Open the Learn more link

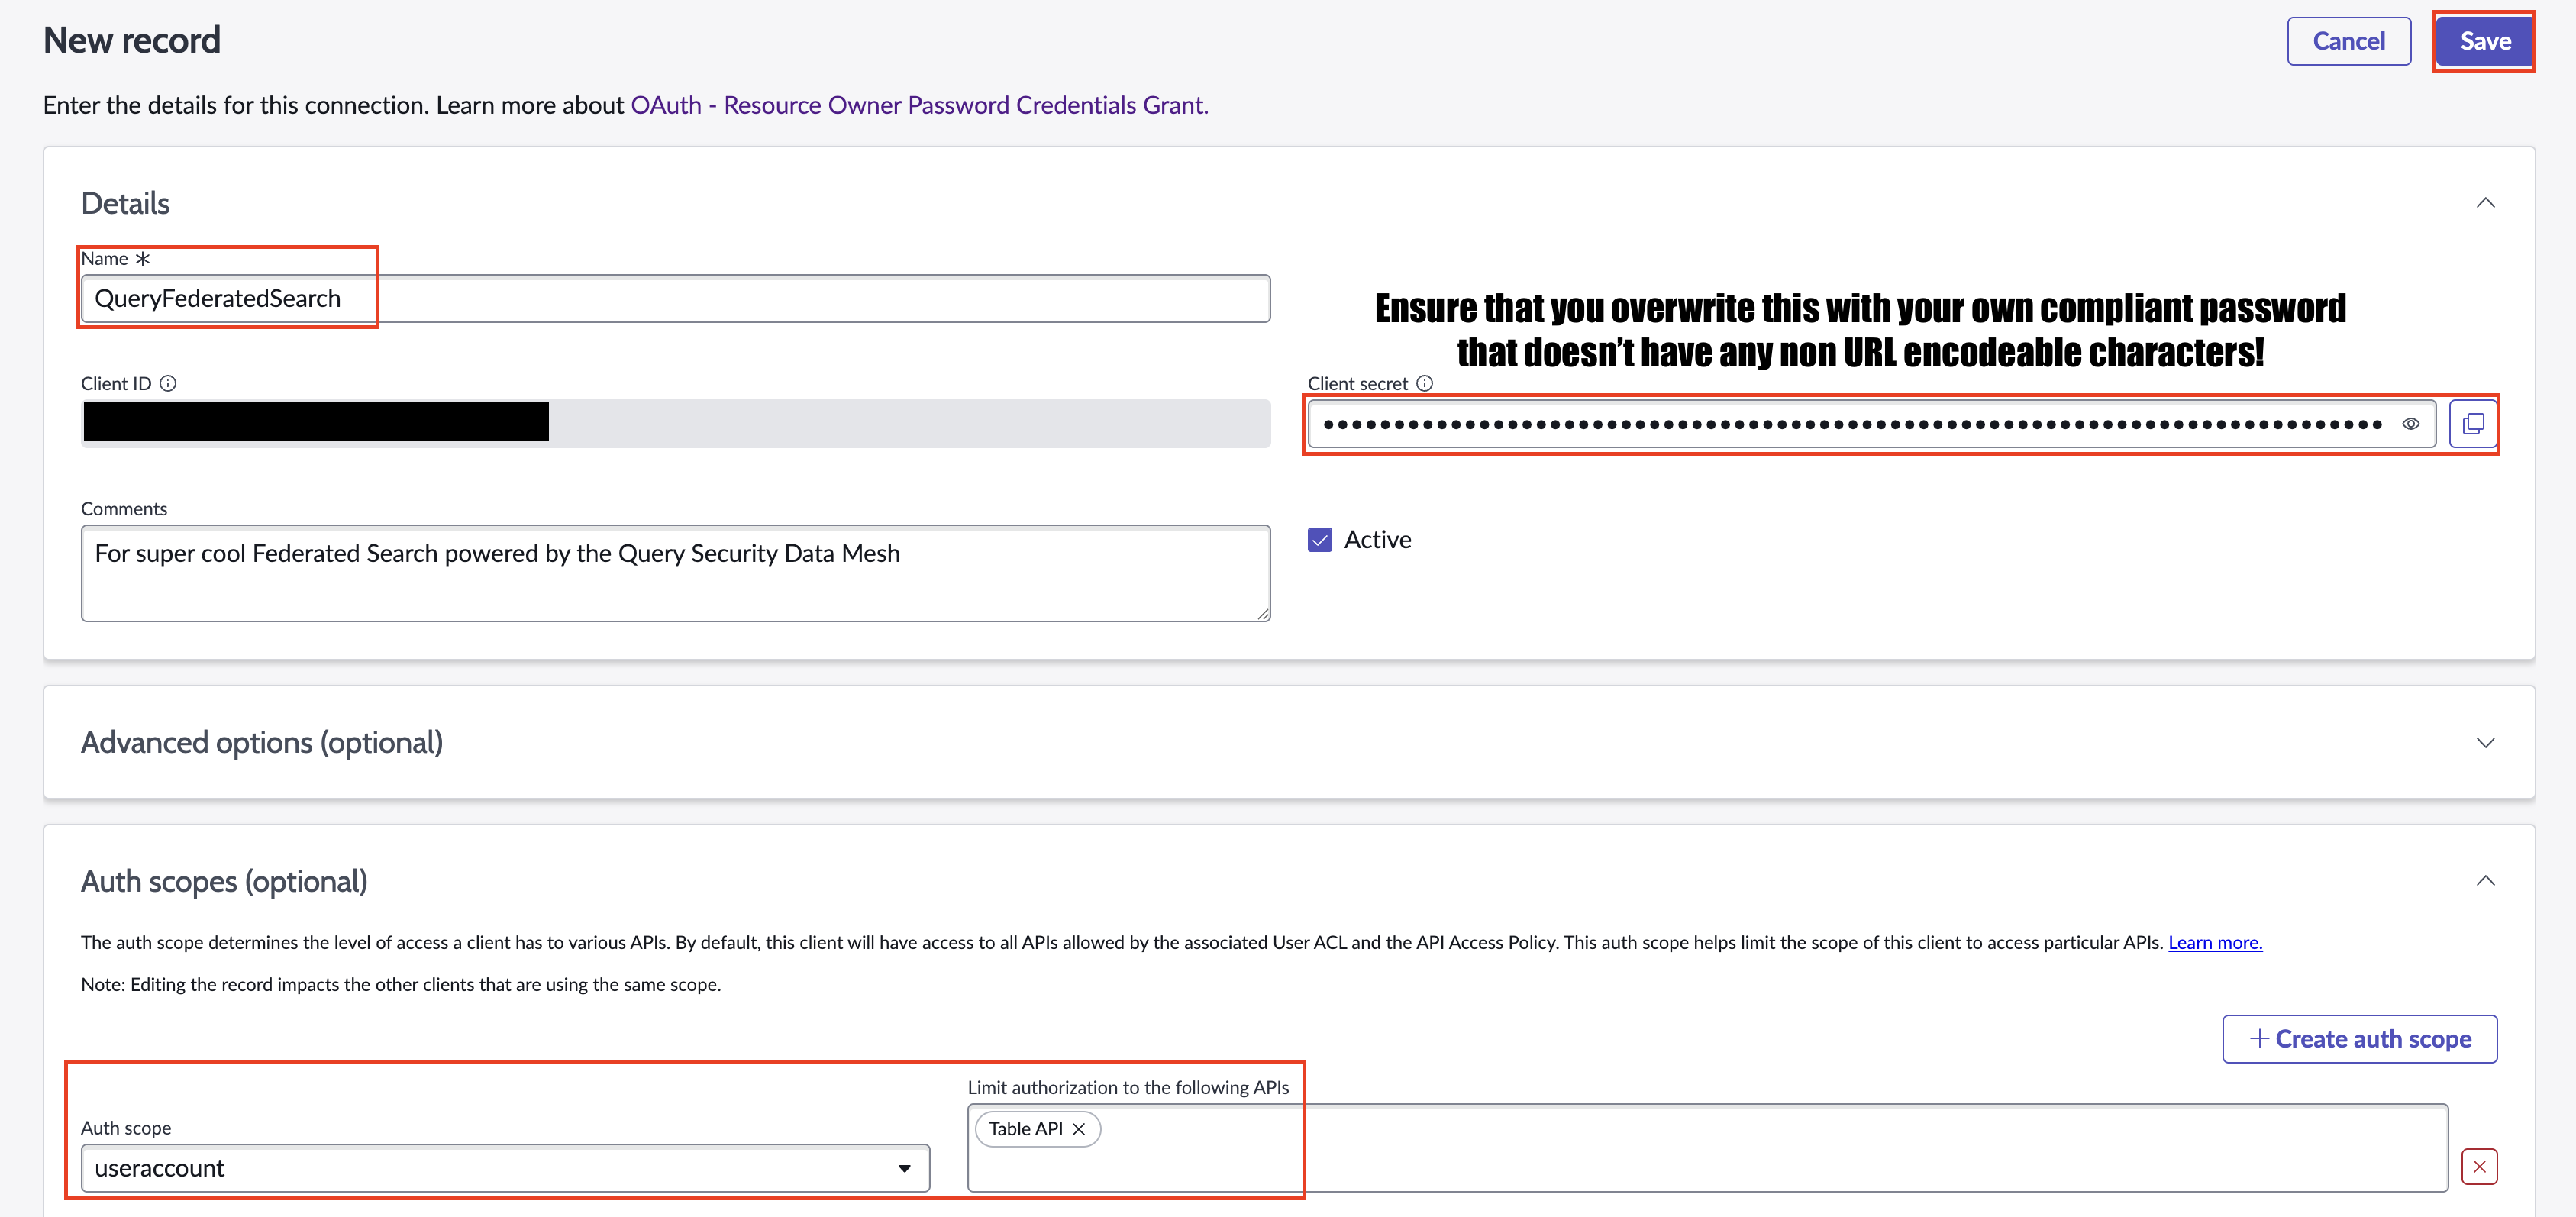(x=2214, y=942)
